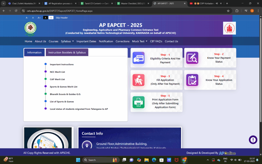Open a new browser tab
262x164 pixels.
click(227, 3)
